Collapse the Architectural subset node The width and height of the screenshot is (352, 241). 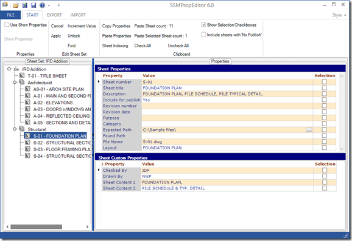15,83
